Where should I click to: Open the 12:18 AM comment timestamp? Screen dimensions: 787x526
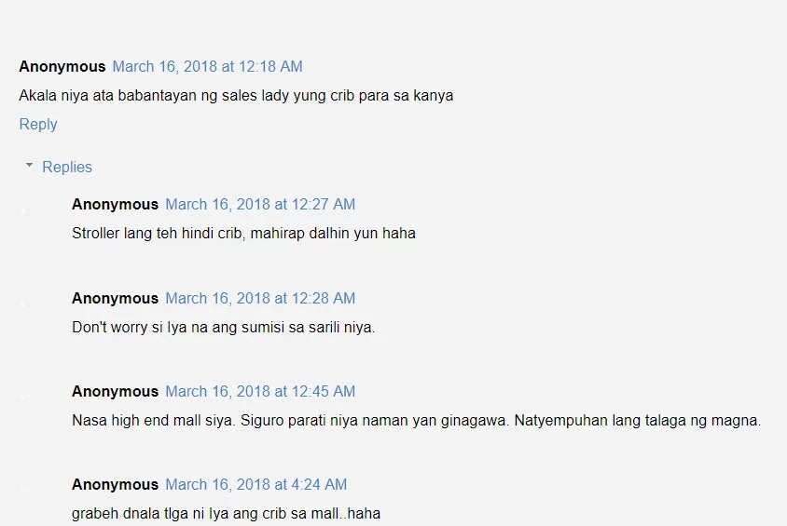coord(207,67)
